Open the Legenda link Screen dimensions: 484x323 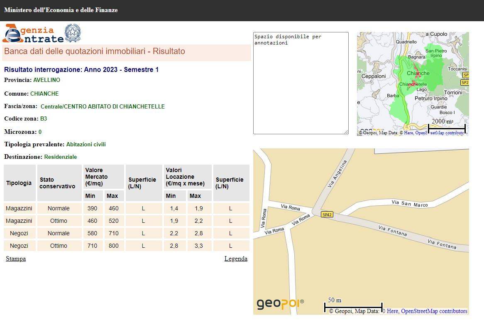[236, 259]
